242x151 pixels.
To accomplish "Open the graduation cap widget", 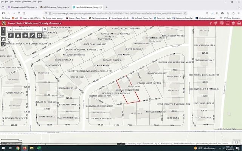I will point(216,23).
